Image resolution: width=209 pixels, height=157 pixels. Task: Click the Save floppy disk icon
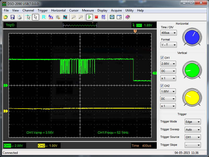(x=12, y=17)
